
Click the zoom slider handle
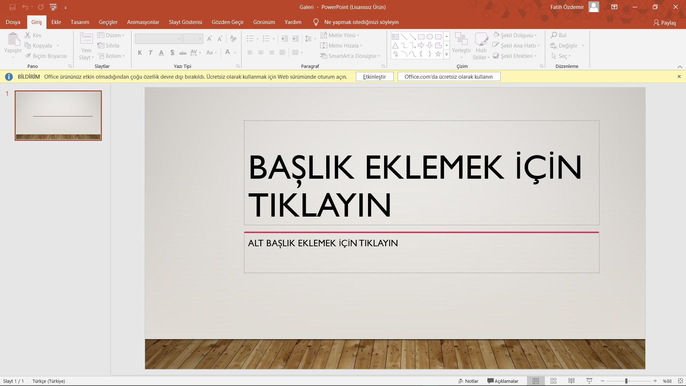click(x=626, y=381)
